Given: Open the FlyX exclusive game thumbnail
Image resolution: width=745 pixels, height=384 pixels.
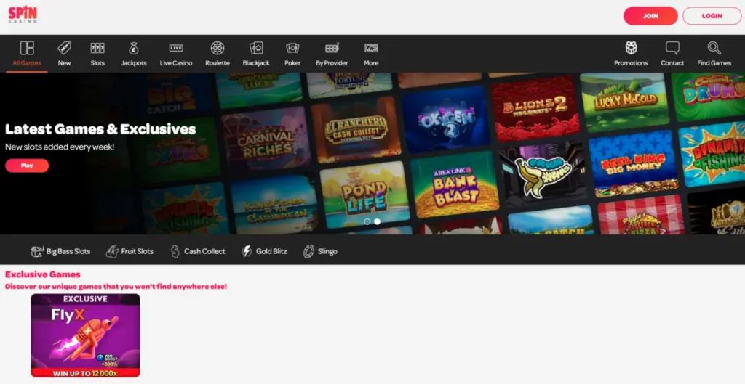Looking at the screenshot, I should (x=86, y=335).
